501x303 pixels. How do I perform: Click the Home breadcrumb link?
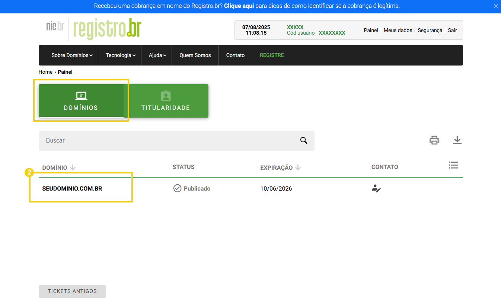coord(45,72)
